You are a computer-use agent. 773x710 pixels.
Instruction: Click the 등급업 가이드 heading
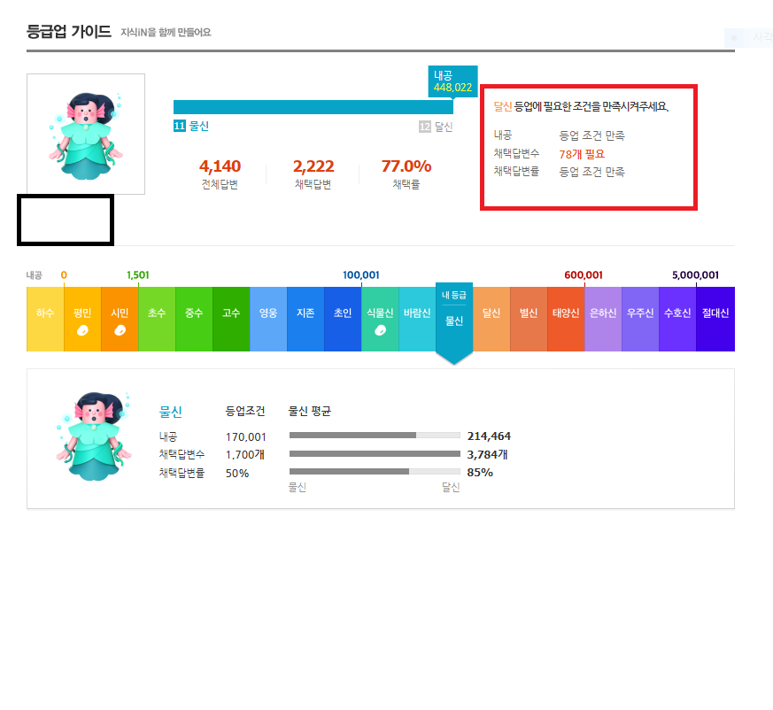[68, 32]
